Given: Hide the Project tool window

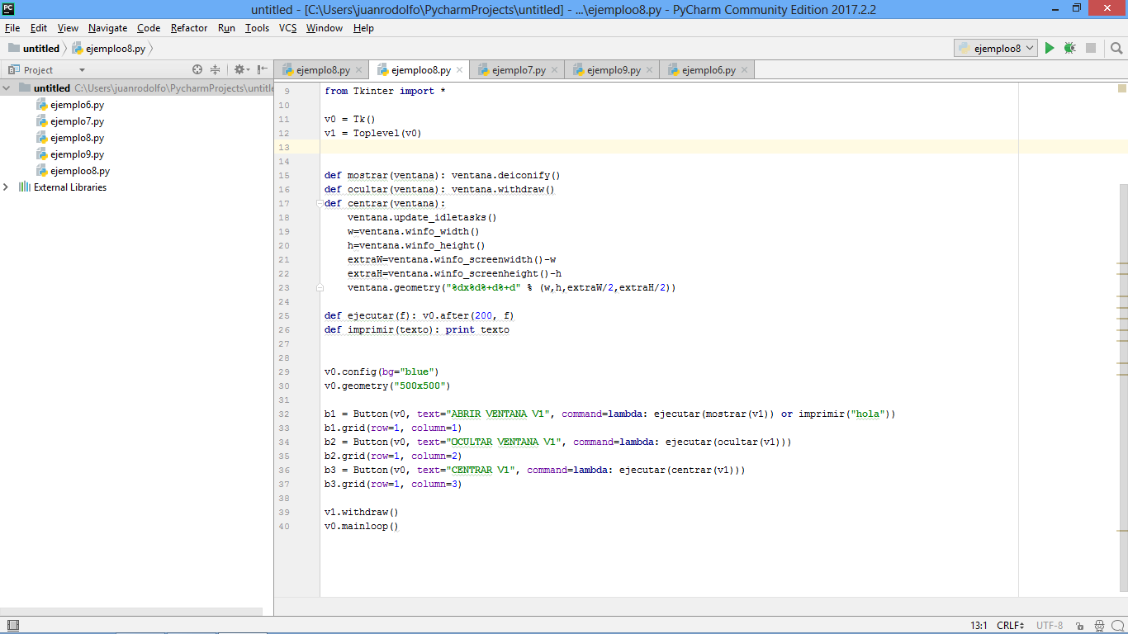Looking at the screenshot, I should 261,69.
